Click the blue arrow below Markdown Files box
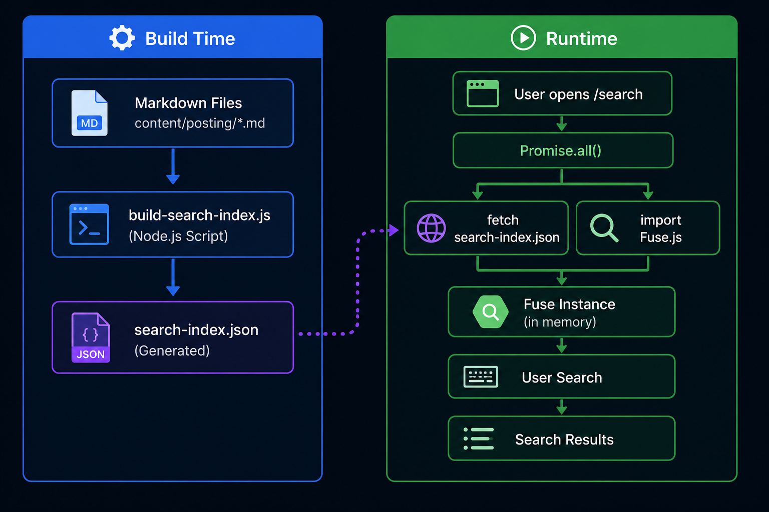This screenshot has width=769, height=512. coord(173,166)
